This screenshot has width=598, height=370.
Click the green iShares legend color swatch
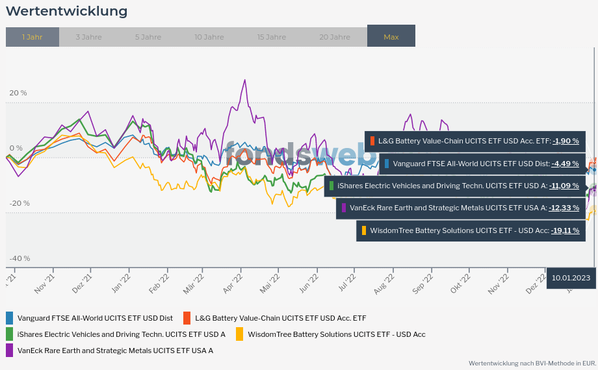tap(9, 334)
